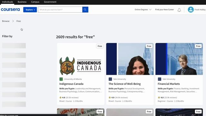The width and height of the screenshot is (206, 116).
Task: Click the Fresh Hobby account name
Action: 200,10
